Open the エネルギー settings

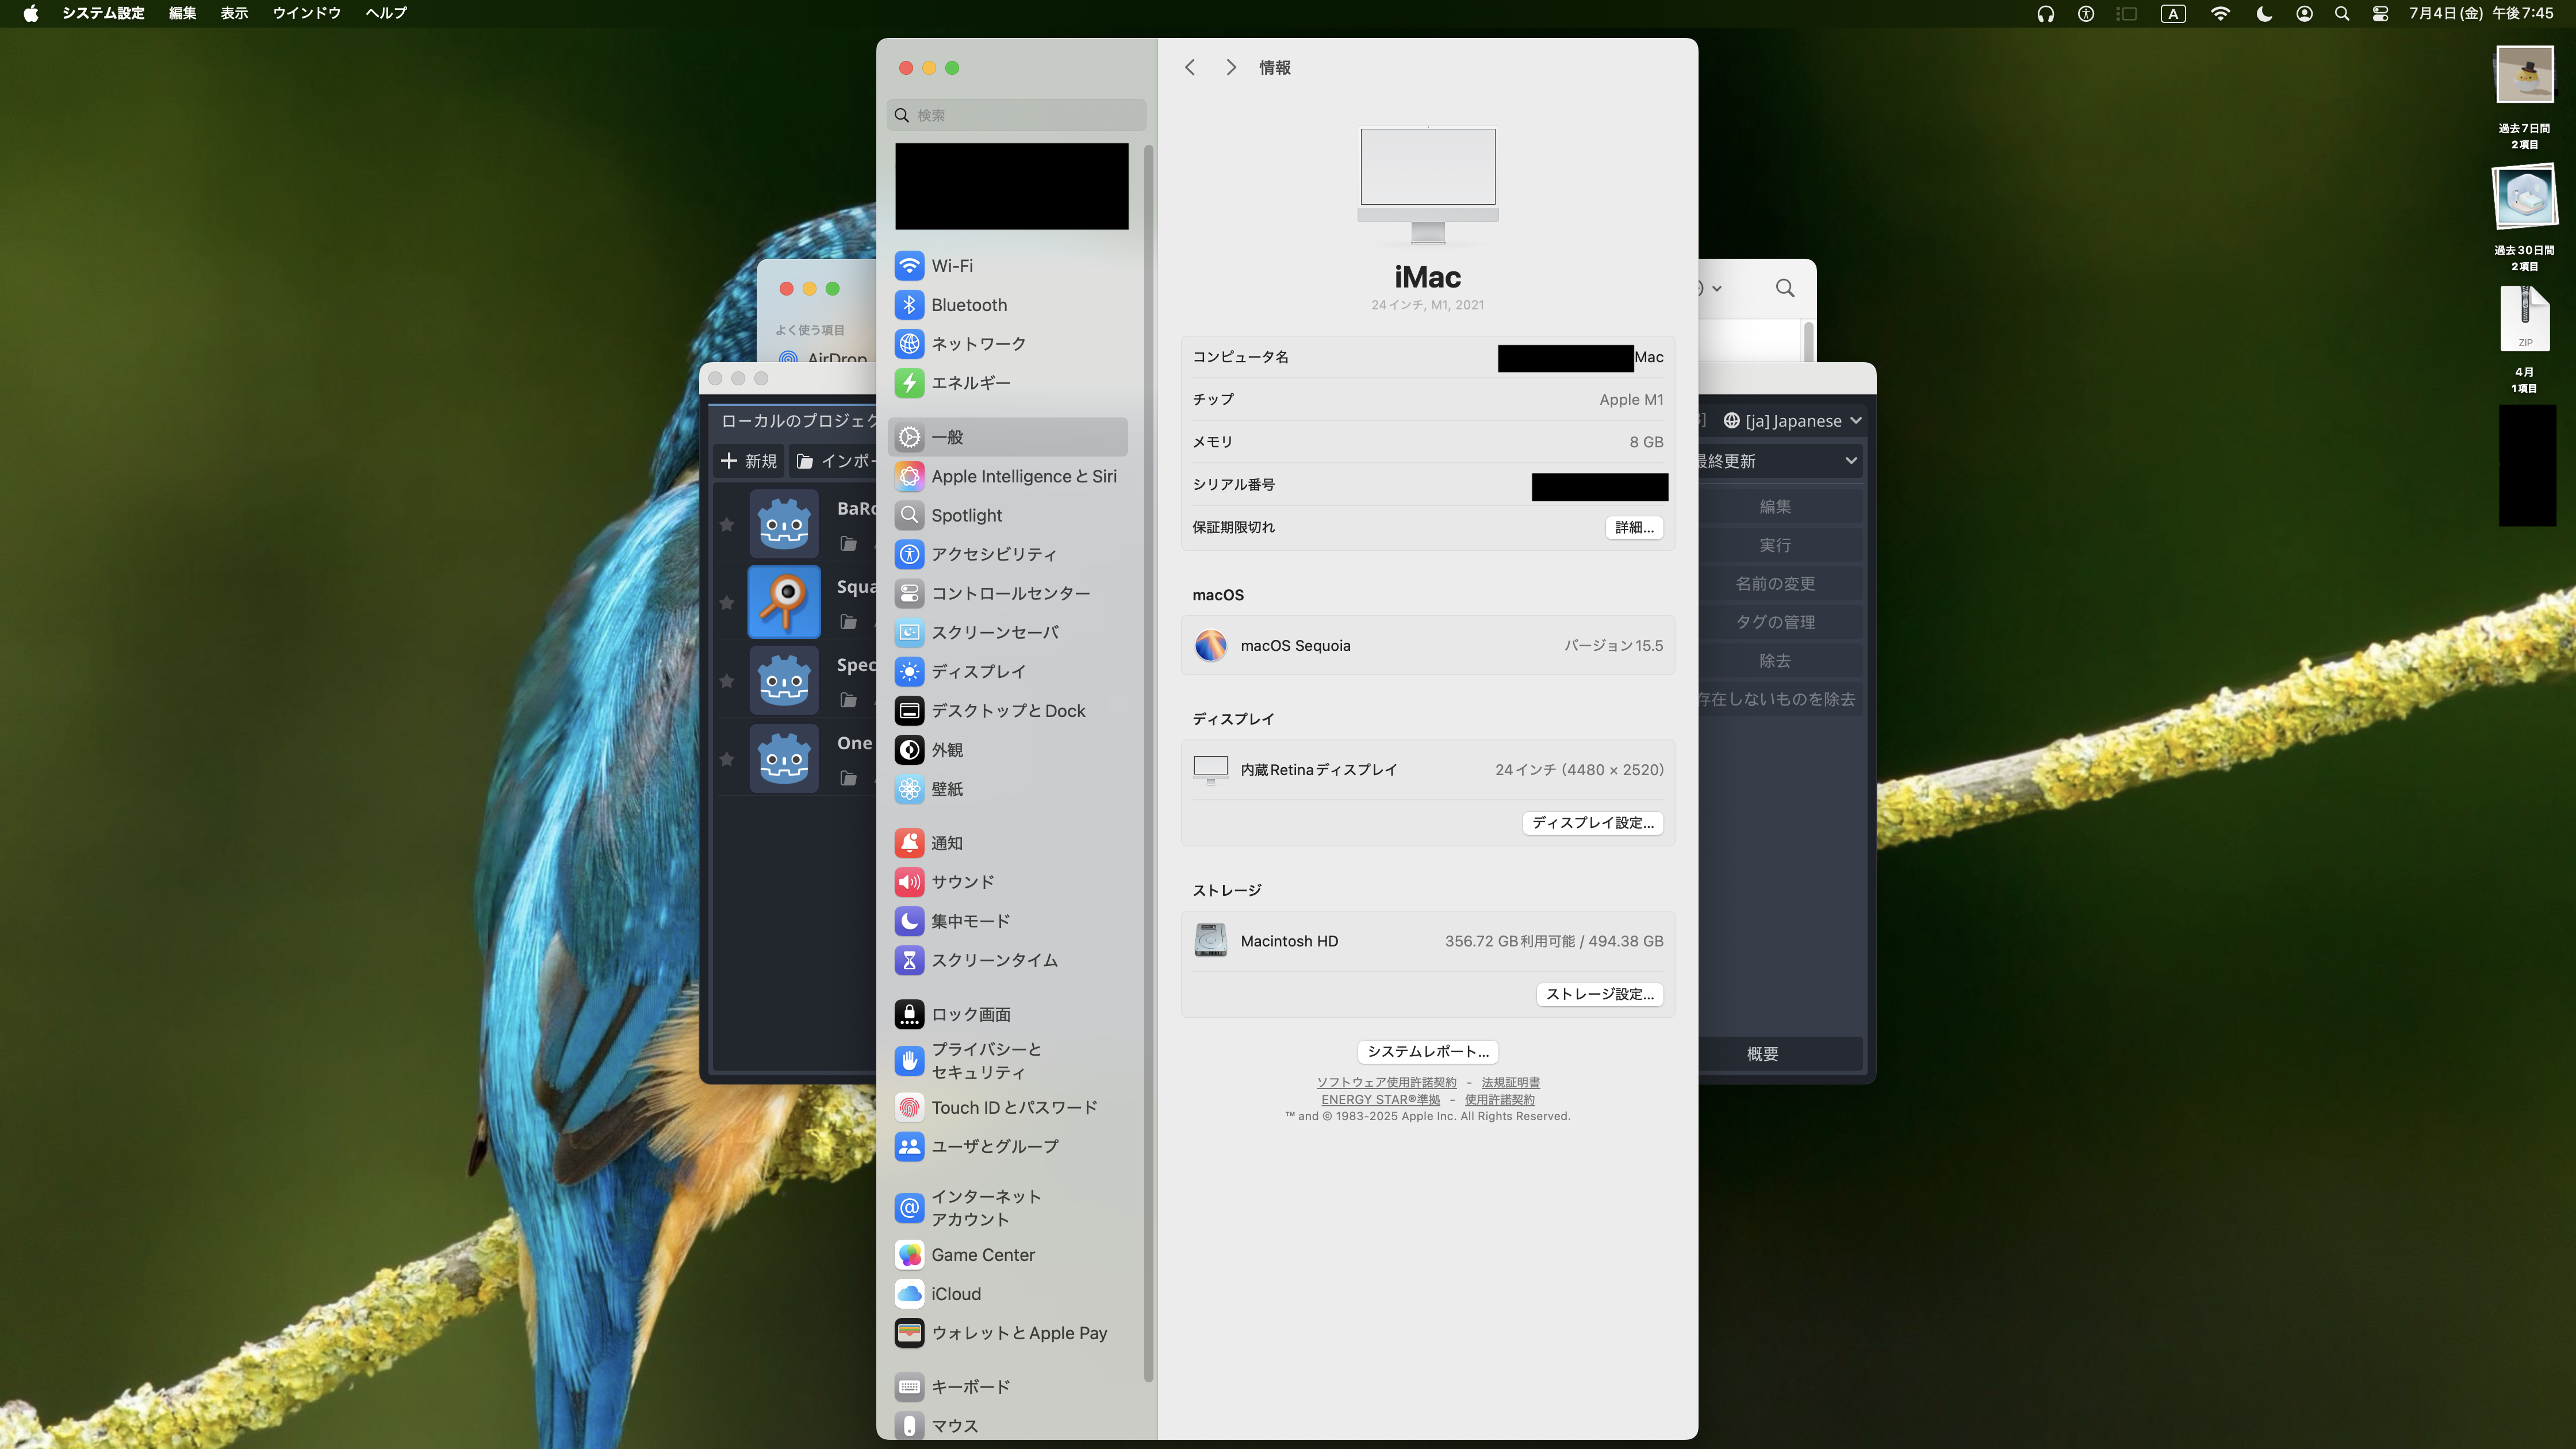(1008, 383)
